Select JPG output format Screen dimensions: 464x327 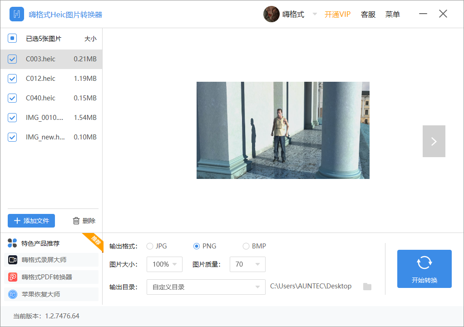(150, 246)
